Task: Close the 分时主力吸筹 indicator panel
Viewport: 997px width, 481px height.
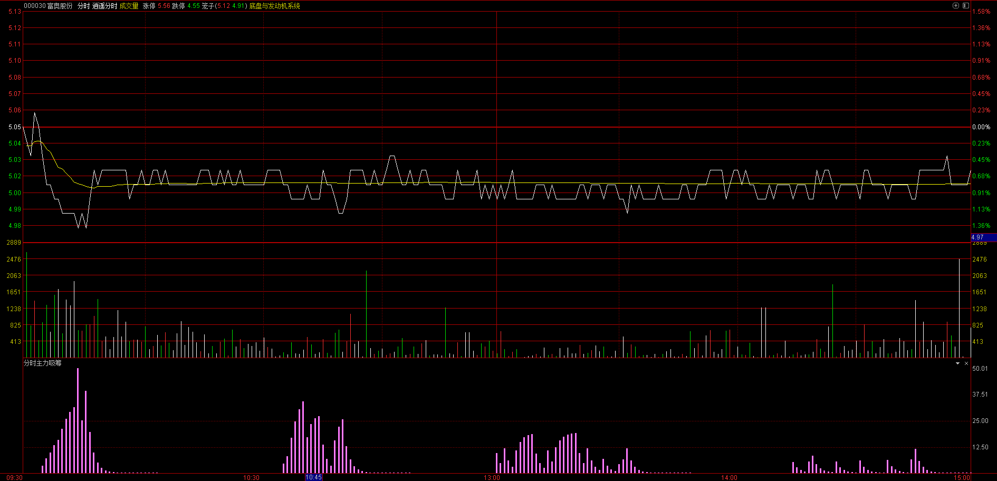Action: point(966,363)
